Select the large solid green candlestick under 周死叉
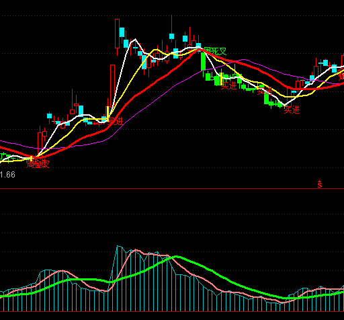 click(203, 61)
